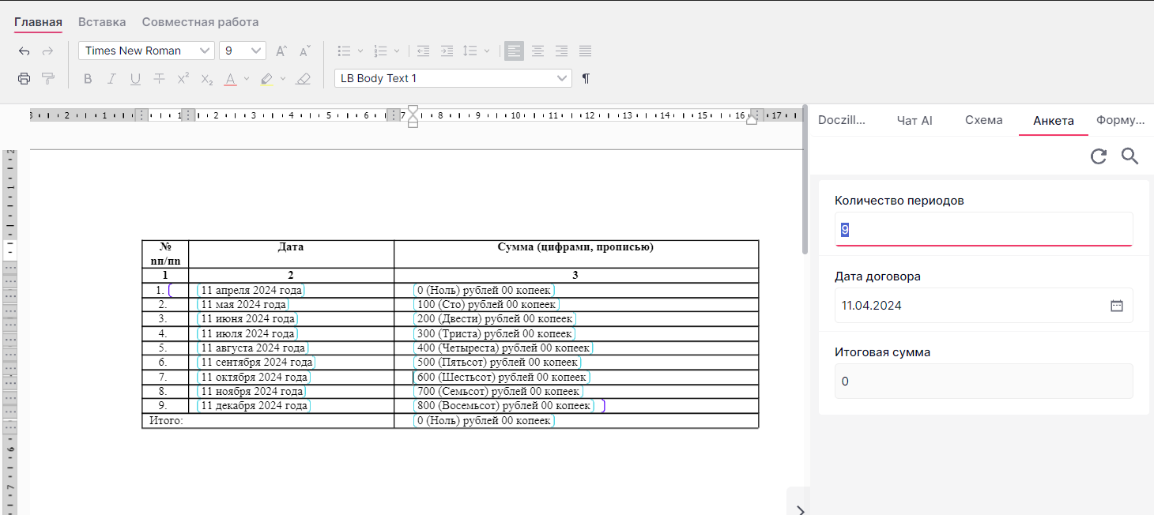Click the Количество периодов input field

pyautogui.click(x=984, y=229)
